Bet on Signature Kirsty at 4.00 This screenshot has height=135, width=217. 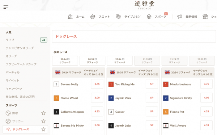pos(207,98)
